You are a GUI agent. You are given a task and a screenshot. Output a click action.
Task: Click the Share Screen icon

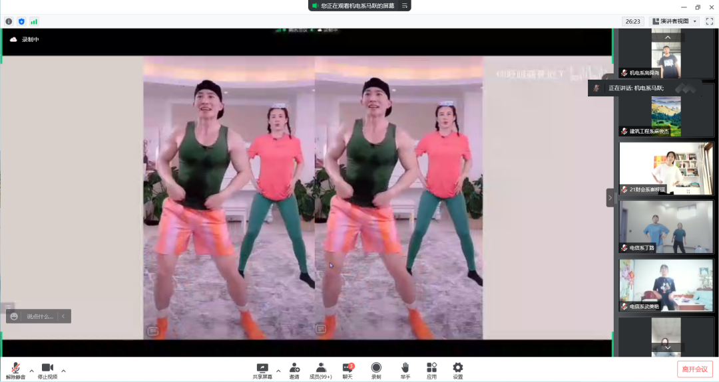click(262, 371)
